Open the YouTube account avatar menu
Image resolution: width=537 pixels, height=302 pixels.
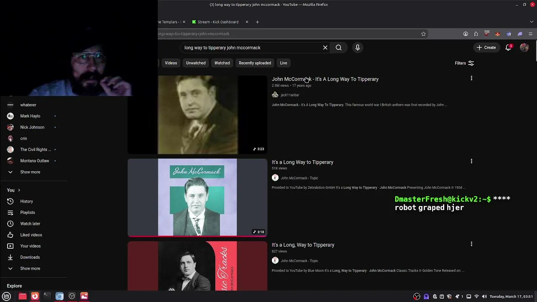pos(524,47)
